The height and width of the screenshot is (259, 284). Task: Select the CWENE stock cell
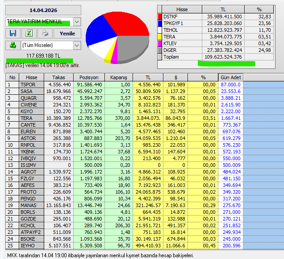tap(32, 105)
